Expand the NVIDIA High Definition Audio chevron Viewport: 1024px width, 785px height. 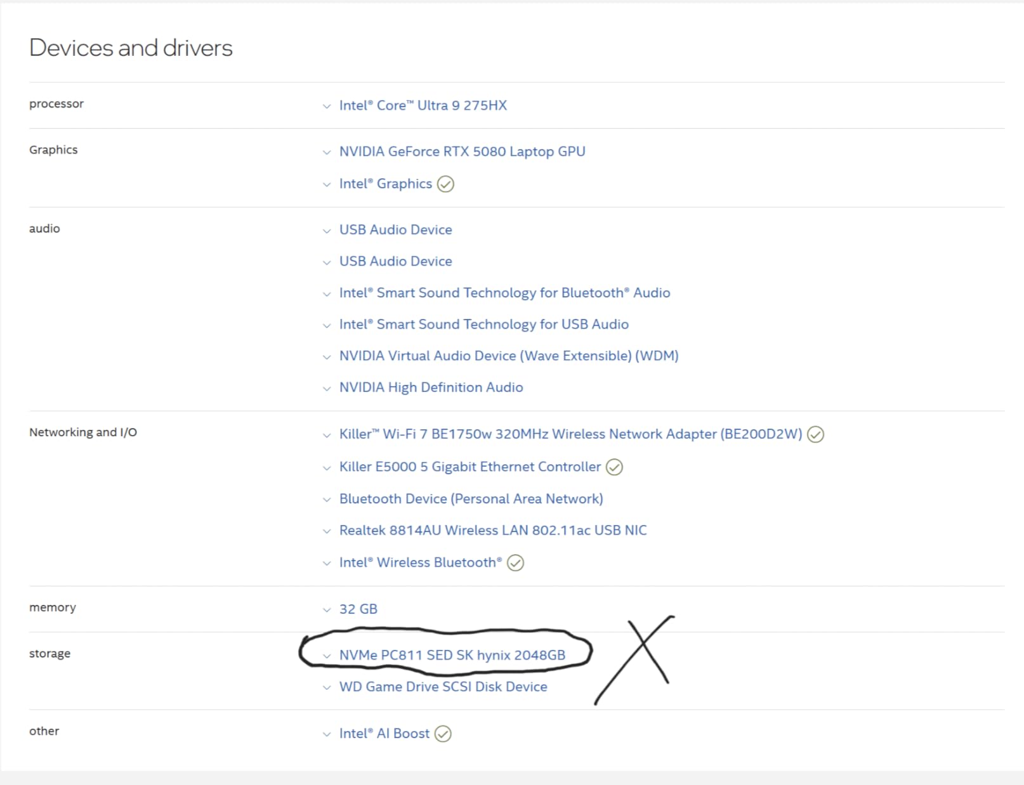[x=327, y=389]
